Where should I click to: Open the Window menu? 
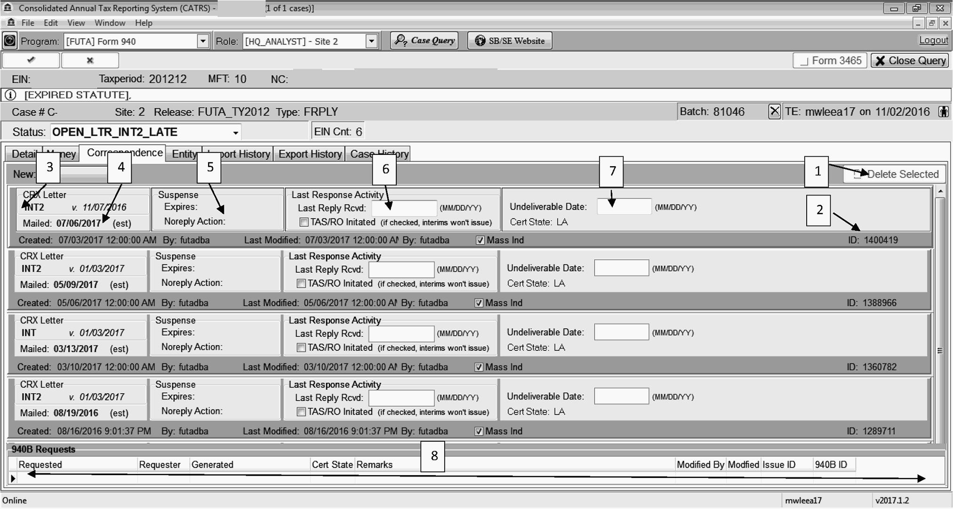110,23
